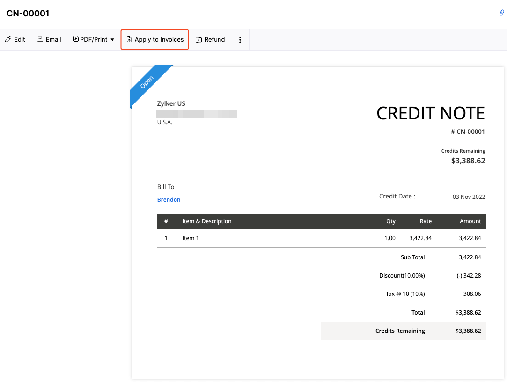Click the PDF document icon beside PDF/Print
Image resolution: width=507 pixels, height=382 pixels.
point(77,39)
